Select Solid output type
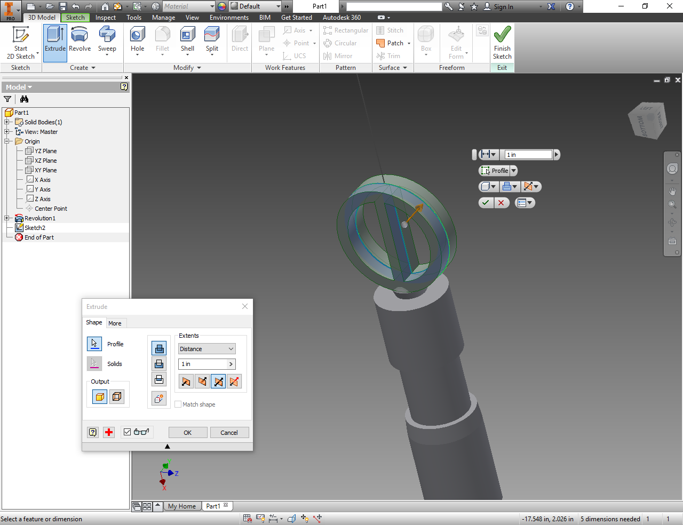 tap(100, 396)
